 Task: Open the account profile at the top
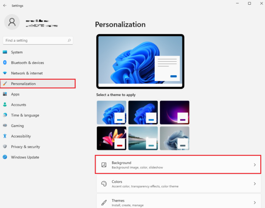[x=12, y=22]
